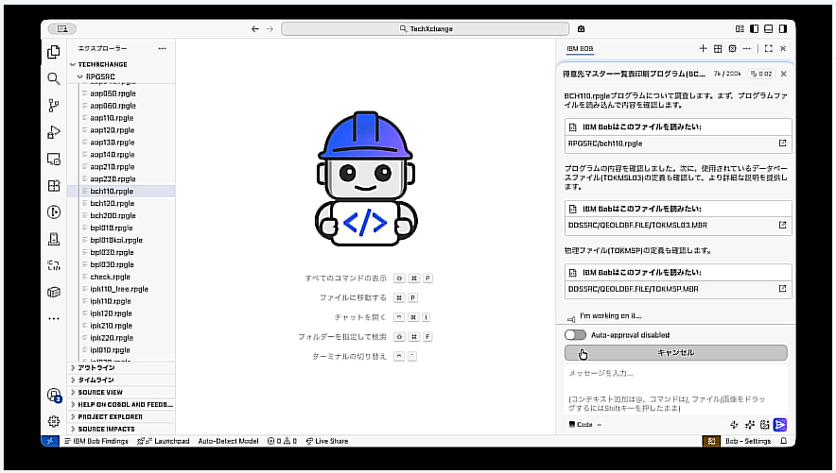Click the 0.02 cost pill button
This screenshot has width=836, height=473.
761,74
